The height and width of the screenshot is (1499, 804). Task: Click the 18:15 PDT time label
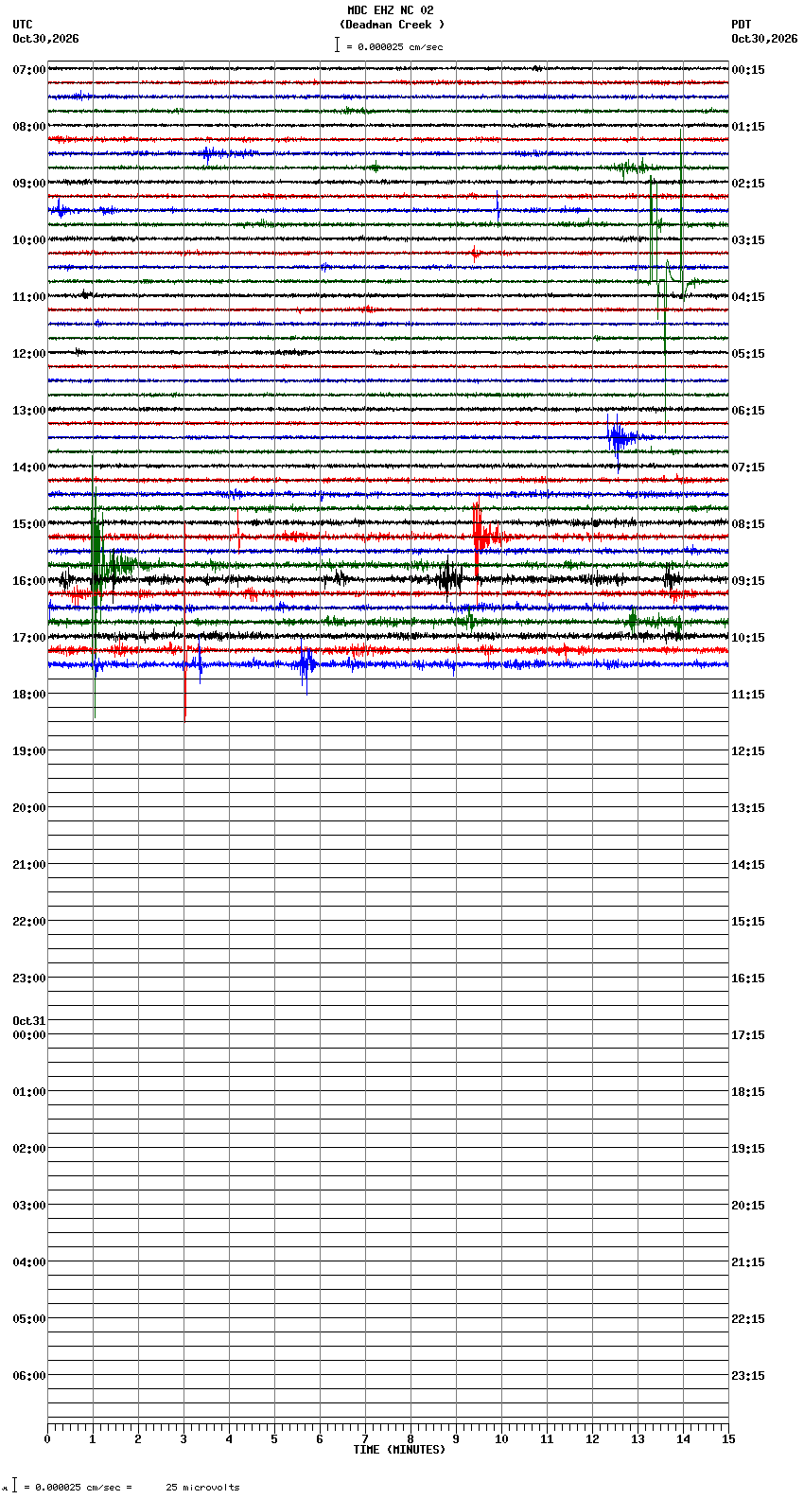coord(748,1091)
